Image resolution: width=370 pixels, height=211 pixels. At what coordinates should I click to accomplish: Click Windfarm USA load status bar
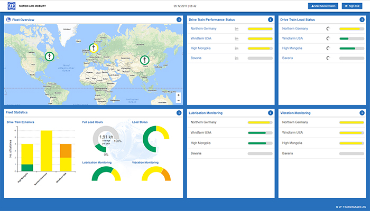351,39
